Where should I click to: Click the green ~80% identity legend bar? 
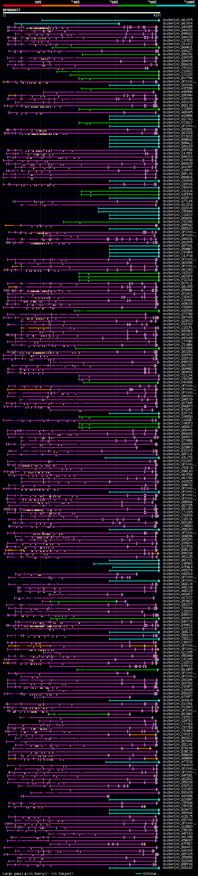click(137, 6)
